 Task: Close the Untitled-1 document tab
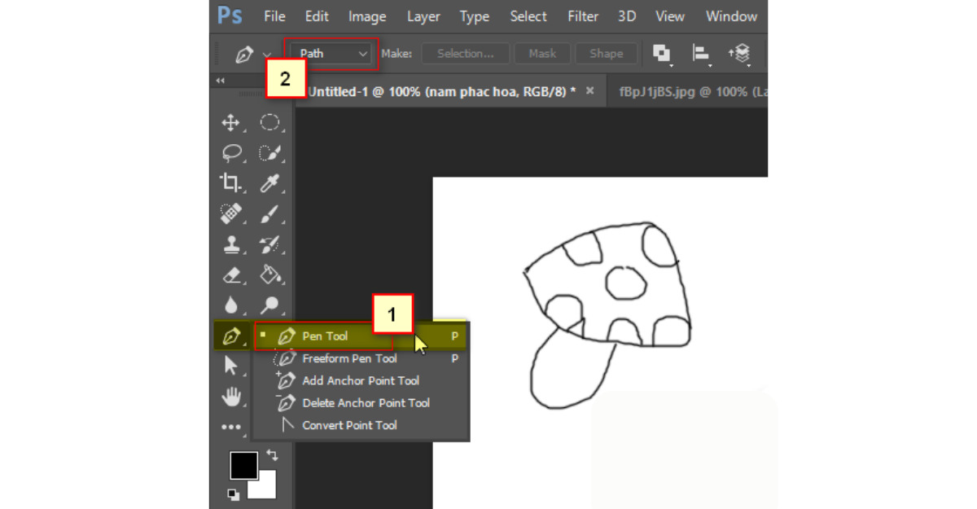pos(590,91)
